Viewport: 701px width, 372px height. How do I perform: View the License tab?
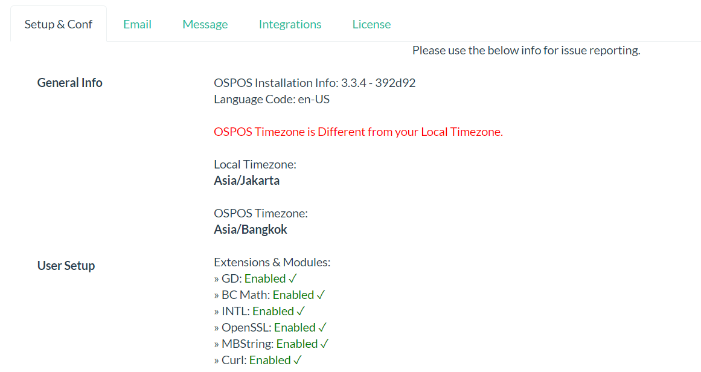(x=371, y=24)
